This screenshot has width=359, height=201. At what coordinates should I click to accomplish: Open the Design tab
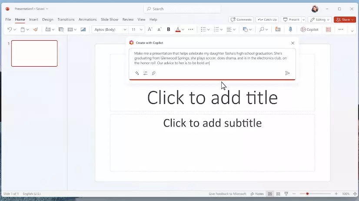point(48,19)
